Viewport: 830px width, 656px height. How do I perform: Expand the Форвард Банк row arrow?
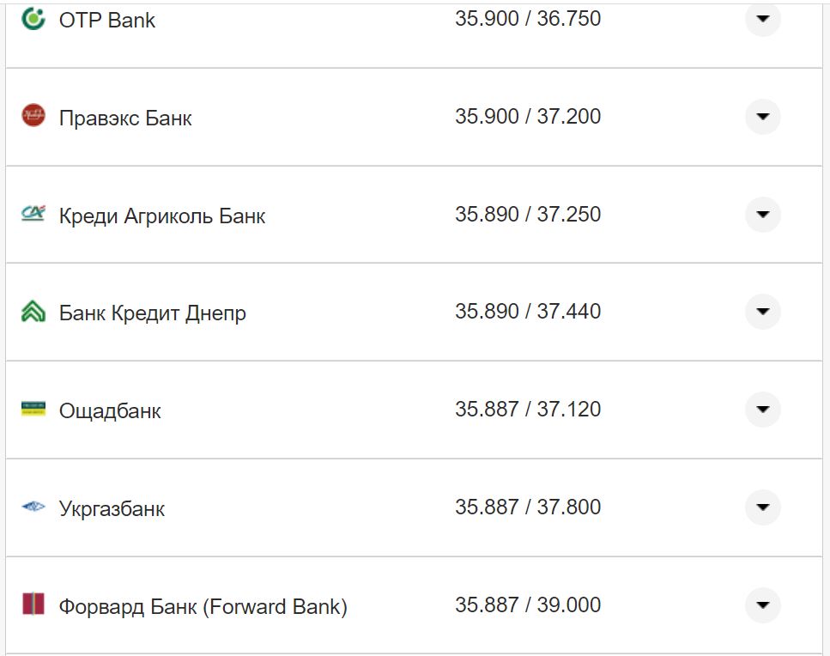coord(762,605)
